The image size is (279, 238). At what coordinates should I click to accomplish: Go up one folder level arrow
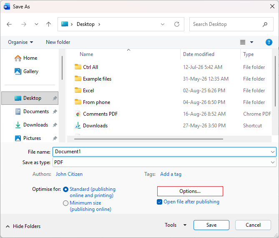pyautogui.click(x=48, y=24)
